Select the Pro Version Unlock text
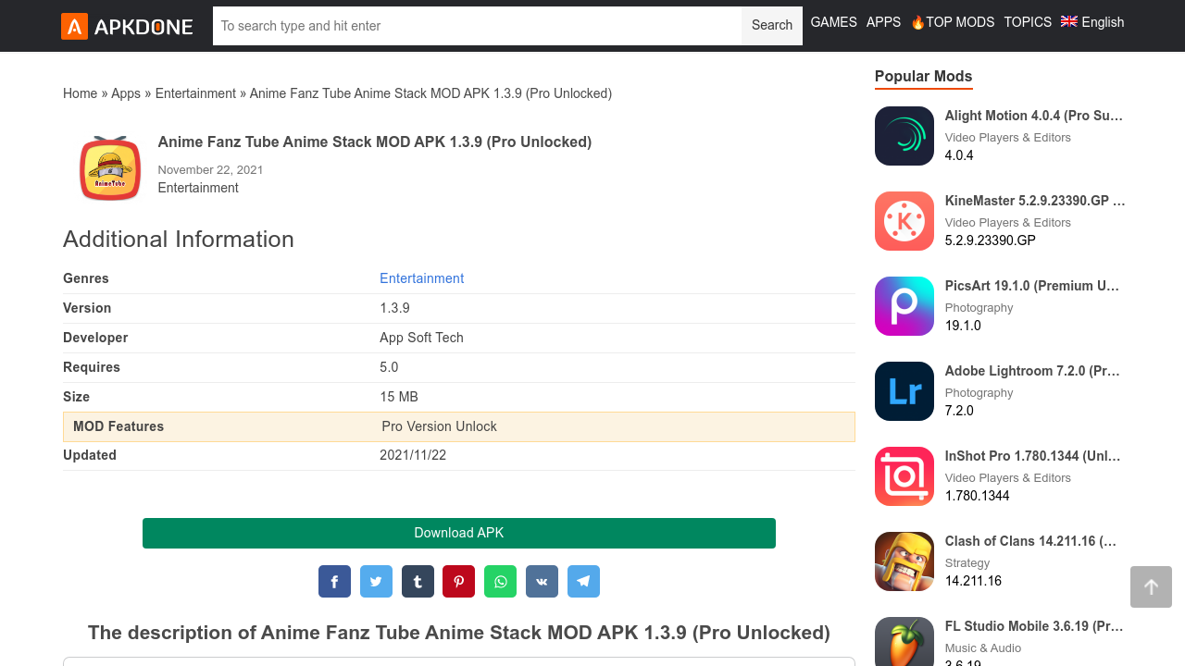 tap(439, 426)
